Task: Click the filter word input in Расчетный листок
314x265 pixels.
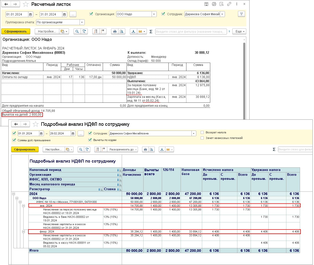Action: 191,32
